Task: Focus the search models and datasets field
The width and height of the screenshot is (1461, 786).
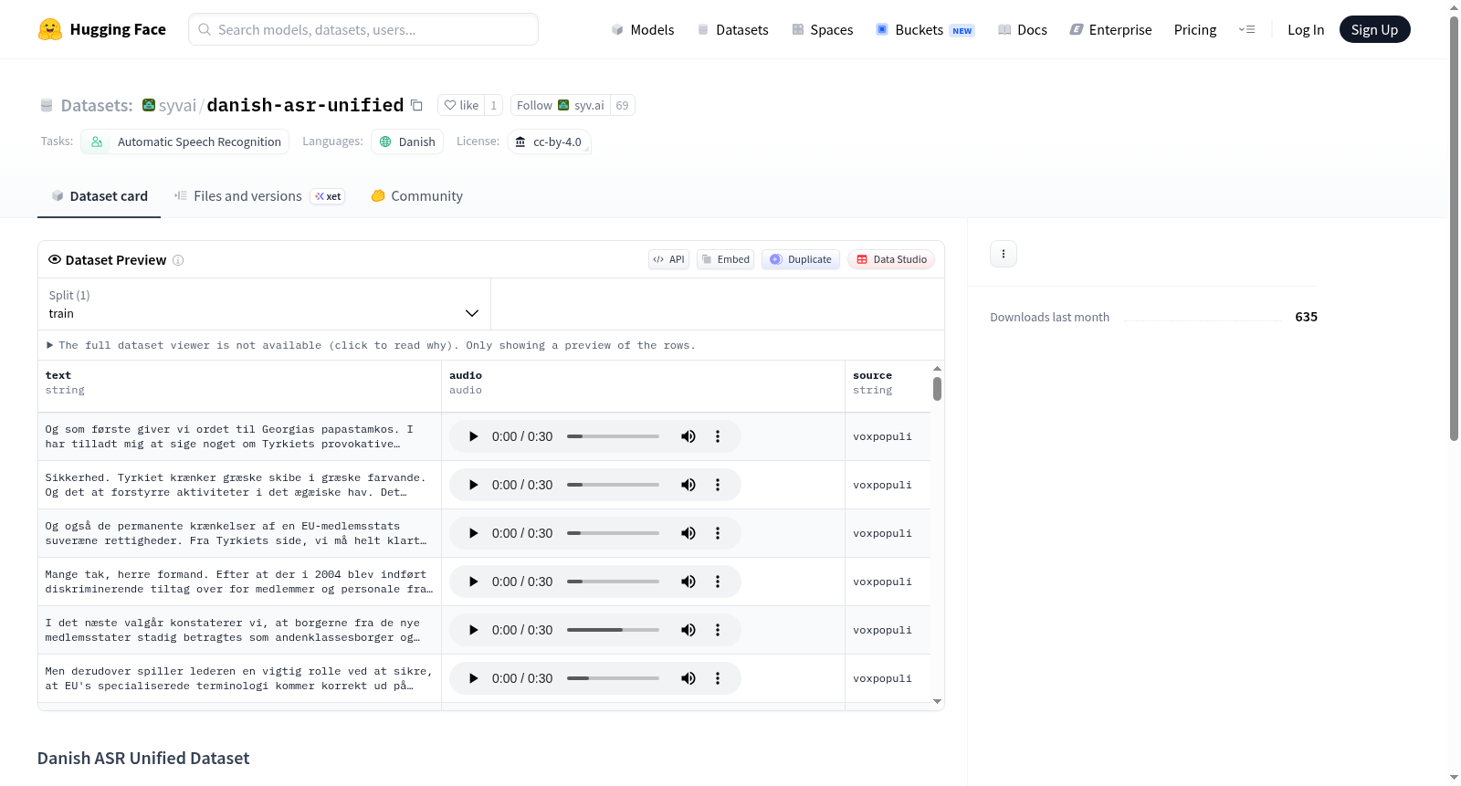Action: coord(363,29)
